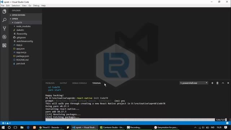Image resolution: width=231 pixels, height=130 pixels.
Task: Click the system clock showing 19.29
Action: [219, 127]
